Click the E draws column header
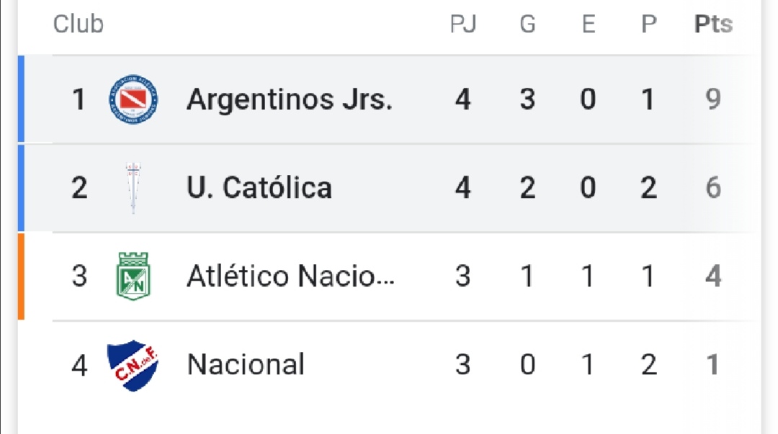The height and width of the screenshot is (434, 778). (588, 24)
